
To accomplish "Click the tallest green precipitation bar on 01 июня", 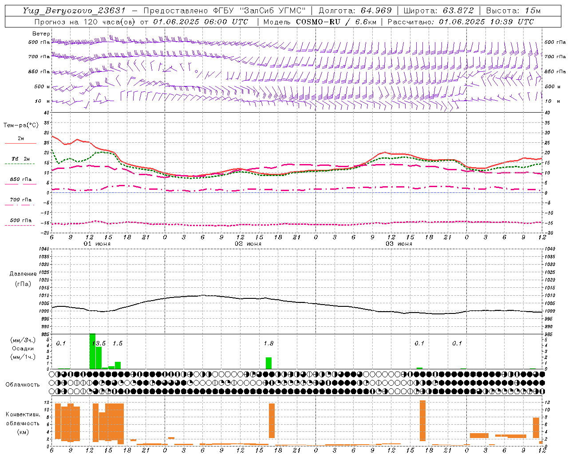I will point(92,351).
